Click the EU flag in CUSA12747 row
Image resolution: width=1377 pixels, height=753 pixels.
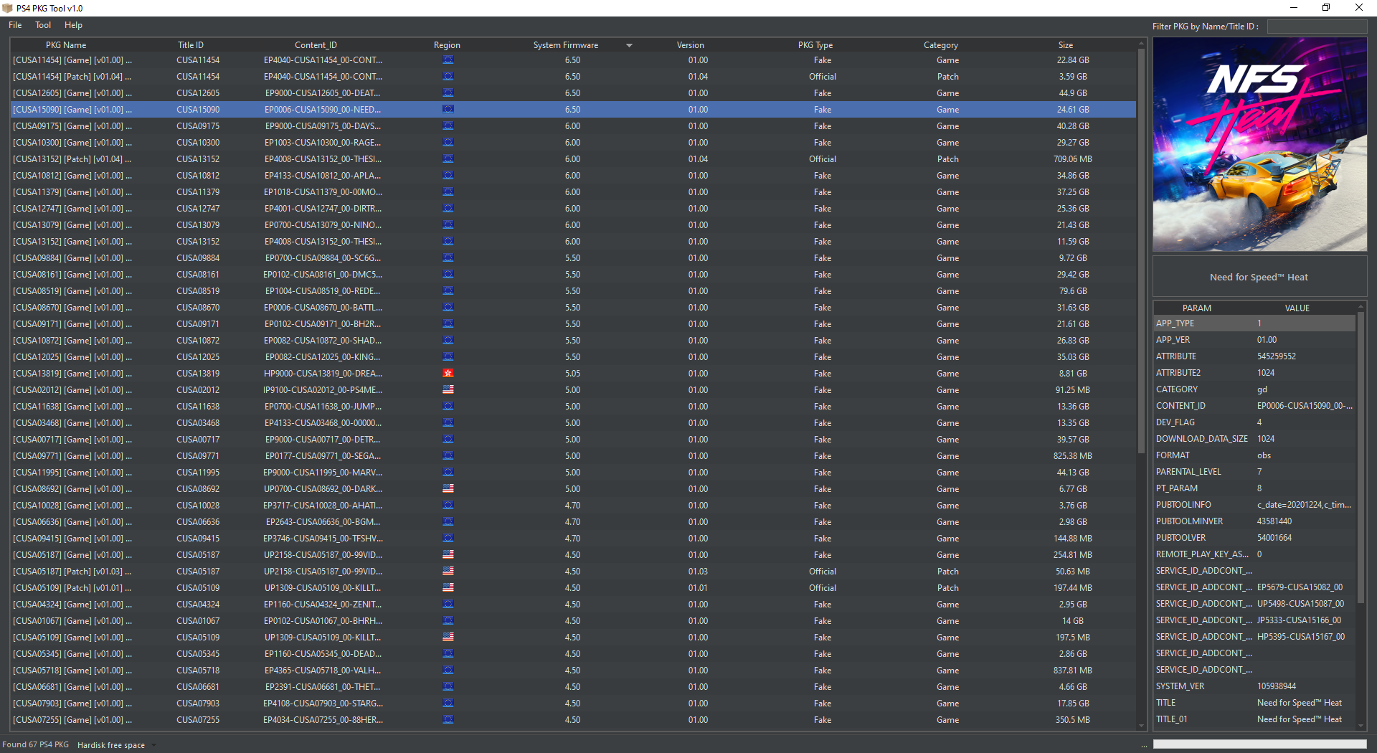(x=448, y=209)
